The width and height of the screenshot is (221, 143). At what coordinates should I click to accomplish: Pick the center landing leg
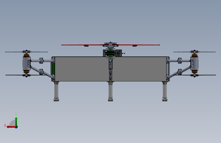point(111,91)
